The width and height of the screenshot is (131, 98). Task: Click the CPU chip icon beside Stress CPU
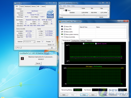[62, 26]
